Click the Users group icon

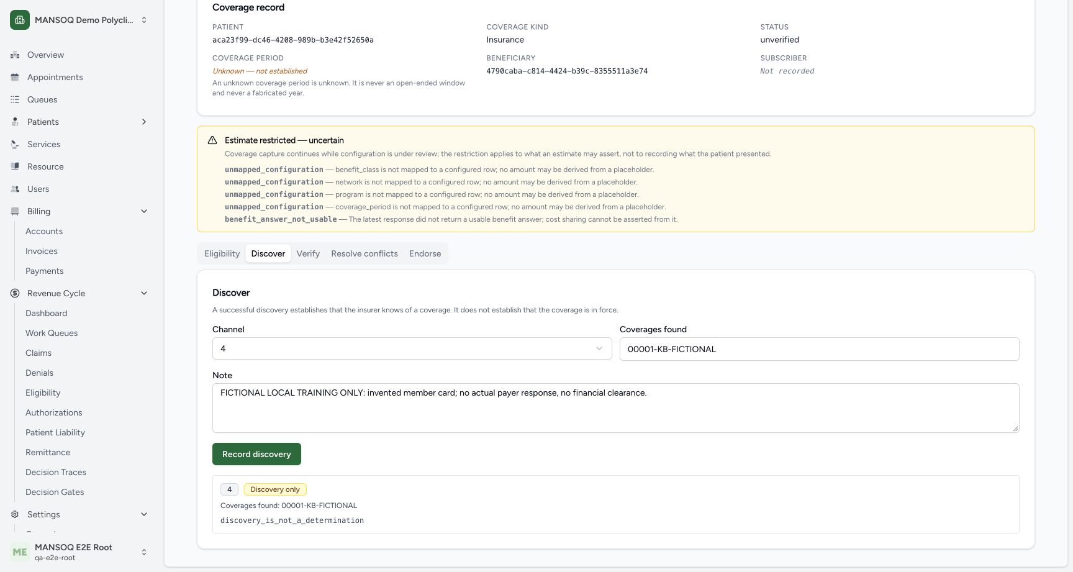click(15, 189)
